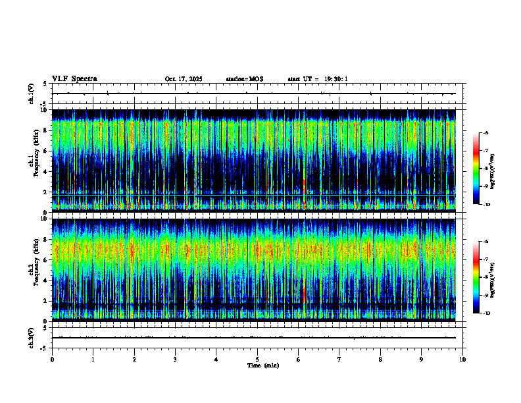Click the ch.1 voltage waveform trace
521x403 pixels.
click(253, 94)
